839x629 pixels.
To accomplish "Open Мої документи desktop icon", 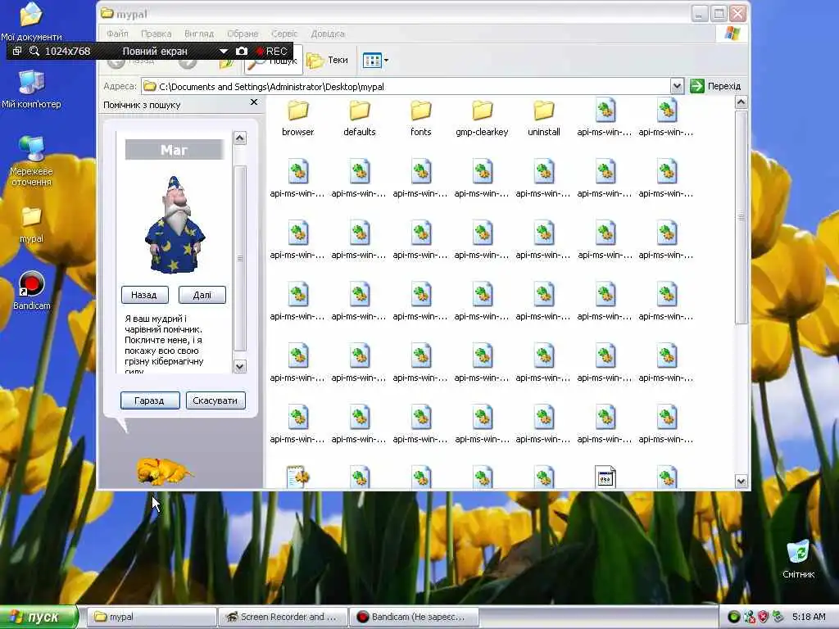I will coord(31,21).
